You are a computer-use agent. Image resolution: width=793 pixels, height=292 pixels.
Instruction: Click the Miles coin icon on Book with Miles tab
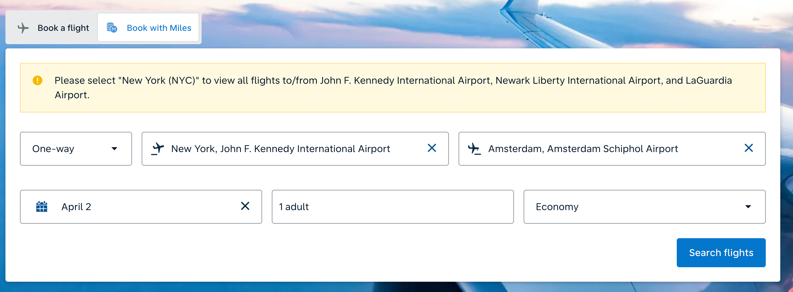(x=111, y=28)
